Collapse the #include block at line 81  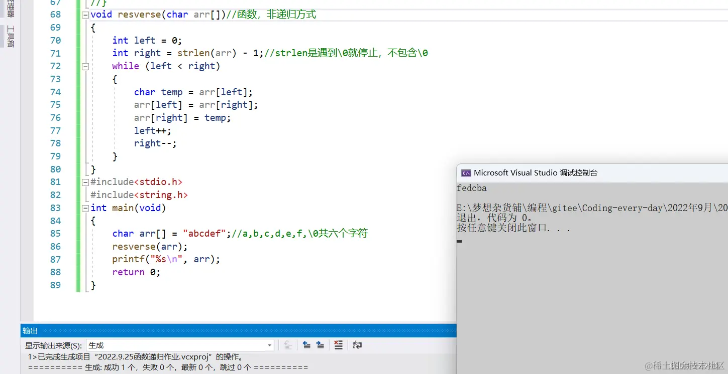(85, 182)
